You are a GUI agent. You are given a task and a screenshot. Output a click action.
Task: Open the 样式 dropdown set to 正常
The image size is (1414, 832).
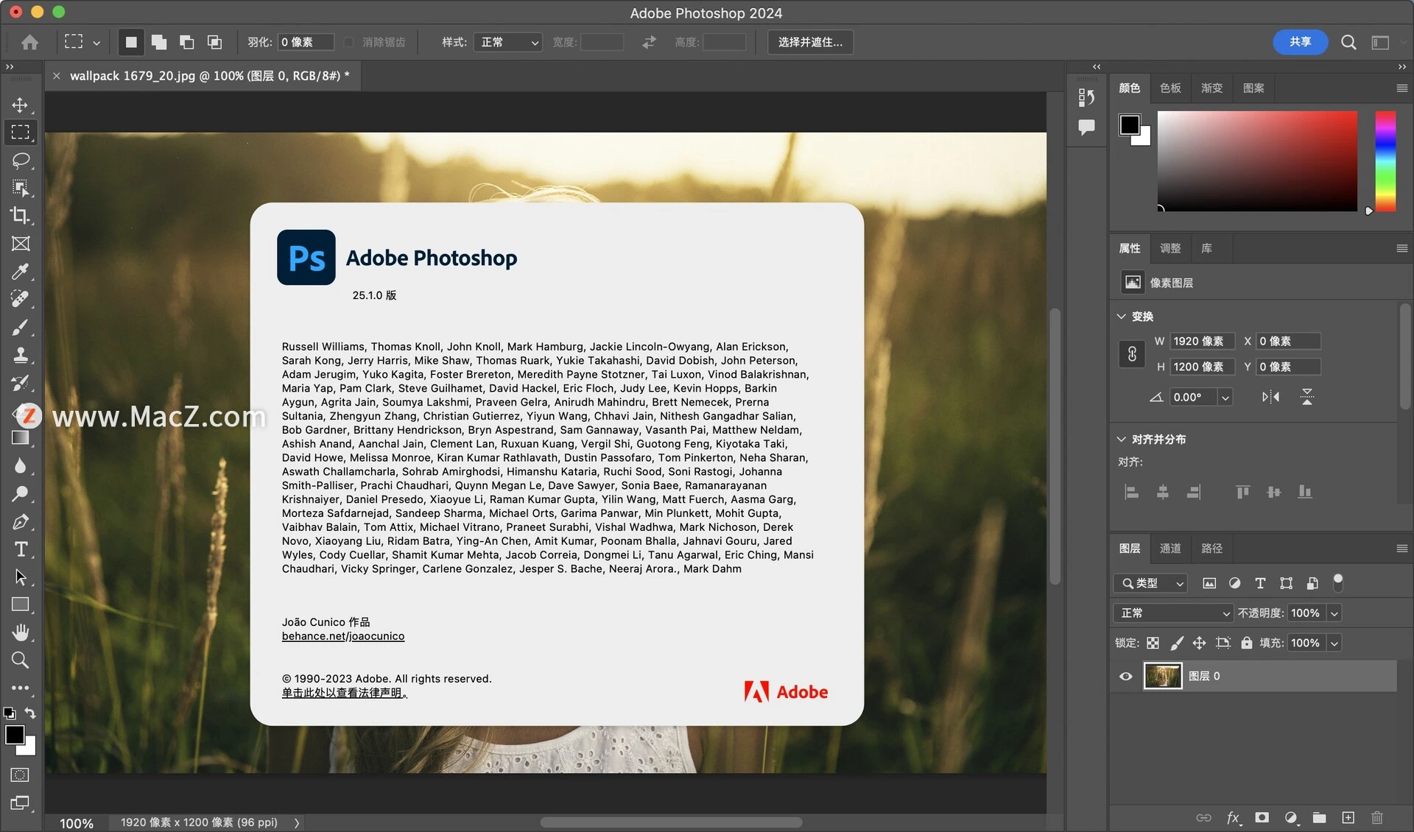coord(507,42)
